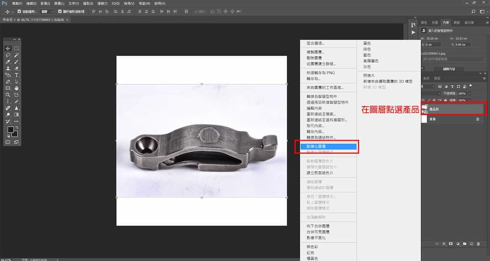Open the Layers panel flyout menu
The height and width of the screenshot is (261, 490).
(485, 78)
